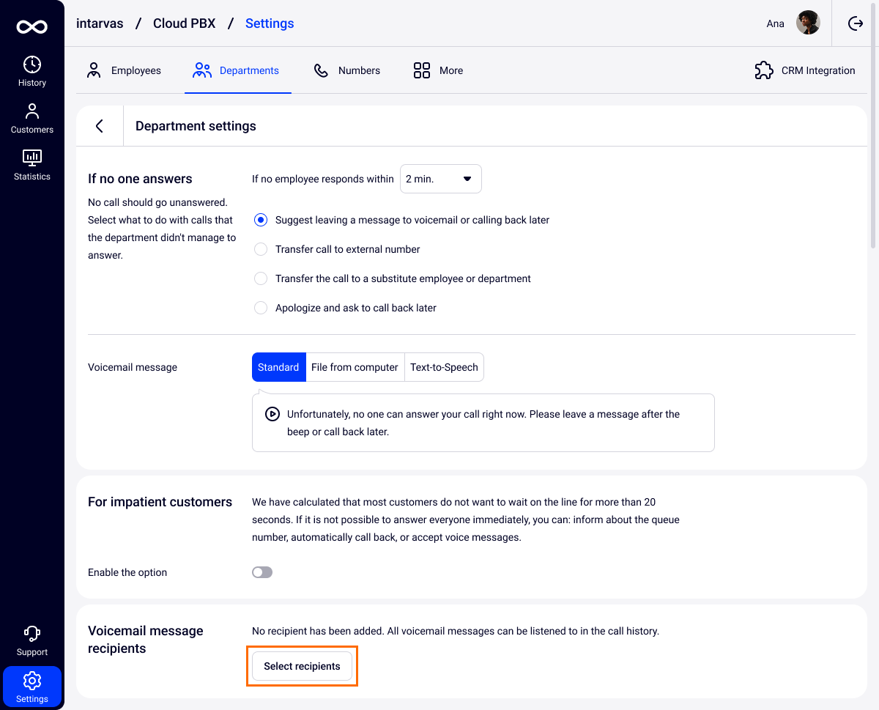Switch to the Employees tab

[x=124, y=70]
